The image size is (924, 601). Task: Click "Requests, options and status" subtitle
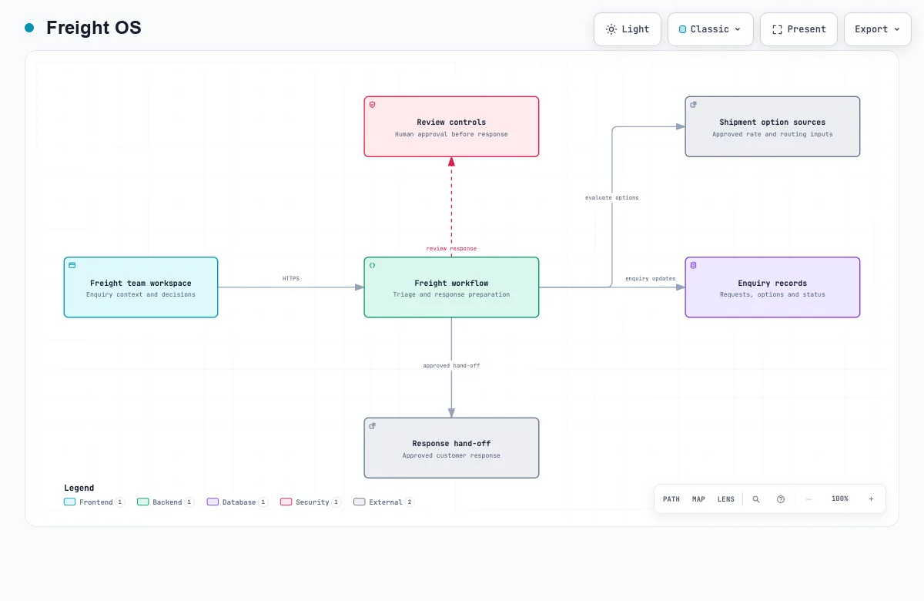click(772, 294)
